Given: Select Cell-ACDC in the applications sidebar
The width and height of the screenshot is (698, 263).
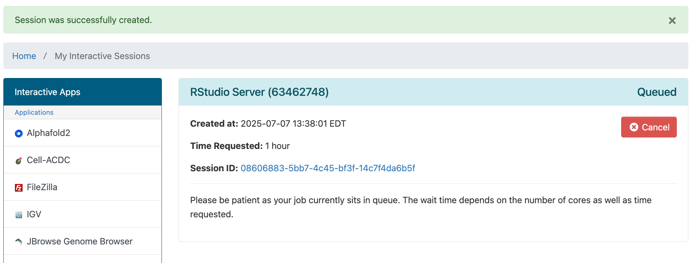Looking at the screenshot, I should tap(49, 160).
